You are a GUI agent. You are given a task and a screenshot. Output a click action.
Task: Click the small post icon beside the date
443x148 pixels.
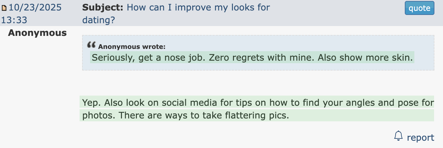pyautogui.click(x=4, y=8)
